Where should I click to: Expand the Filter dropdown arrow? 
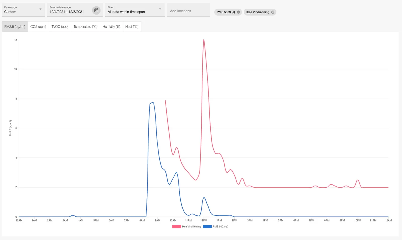160,9
